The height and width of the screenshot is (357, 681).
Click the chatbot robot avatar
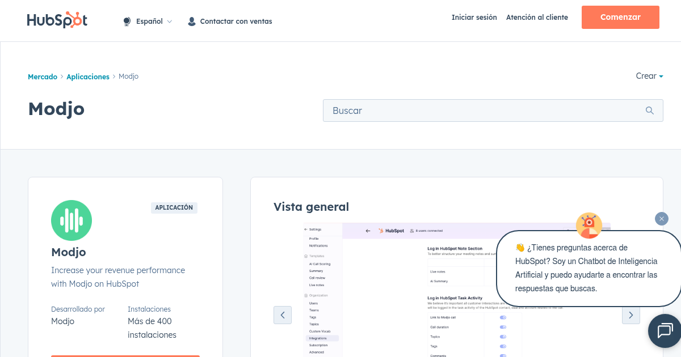click(589, 225)
